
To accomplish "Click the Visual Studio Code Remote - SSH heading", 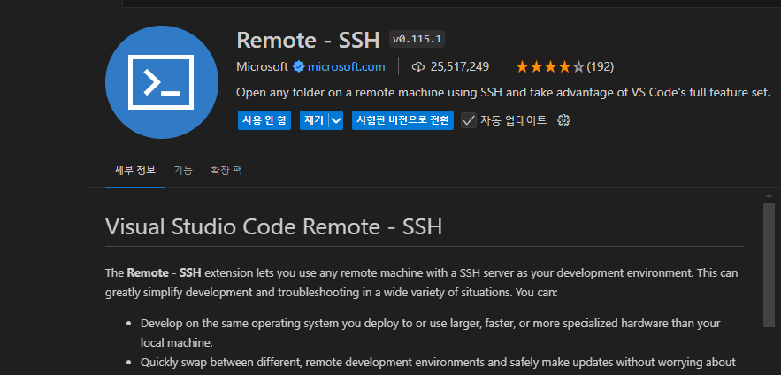I will (274, 227).
